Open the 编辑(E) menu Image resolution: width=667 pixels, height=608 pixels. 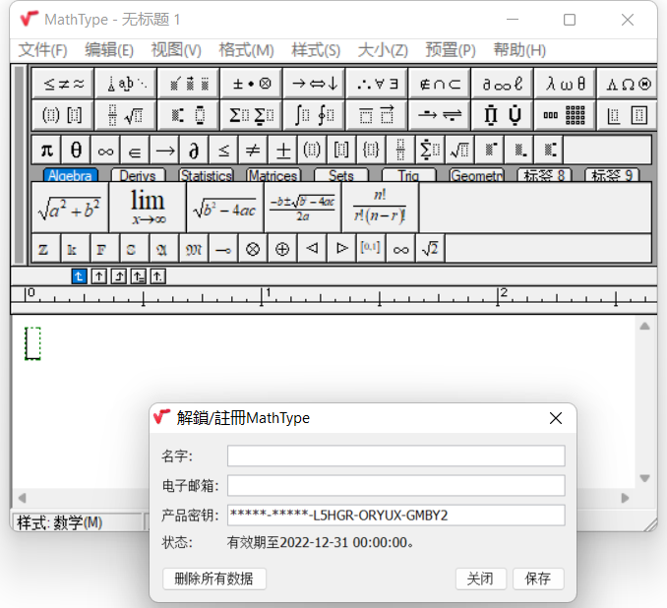coord(109,50)
